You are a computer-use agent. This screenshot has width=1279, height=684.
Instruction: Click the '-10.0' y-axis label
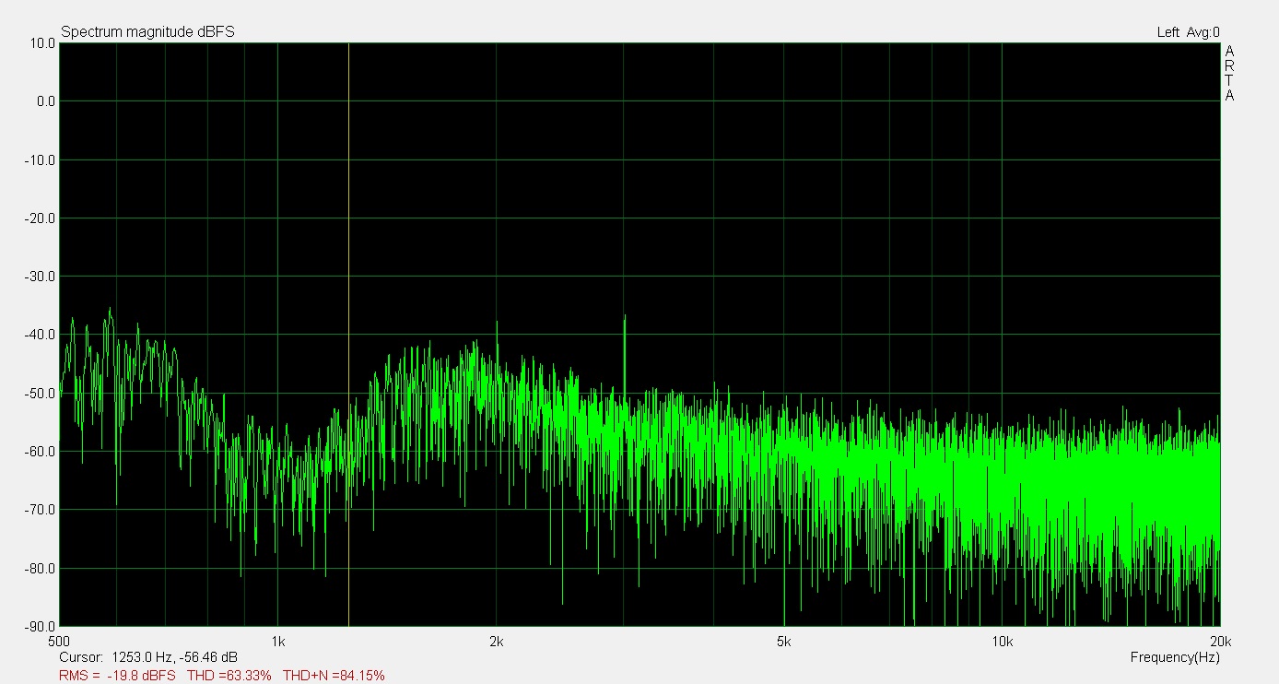click(x=39, y=160)
